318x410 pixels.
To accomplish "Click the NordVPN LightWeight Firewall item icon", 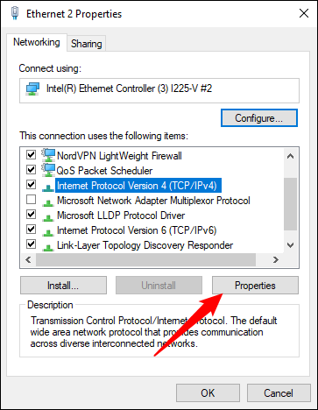I will click(x=48, y=155).
